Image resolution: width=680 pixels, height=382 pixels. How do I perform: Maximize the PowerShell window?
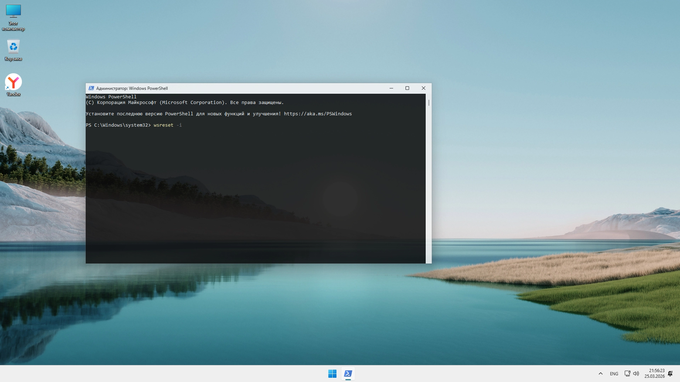(x=407, y=88)
